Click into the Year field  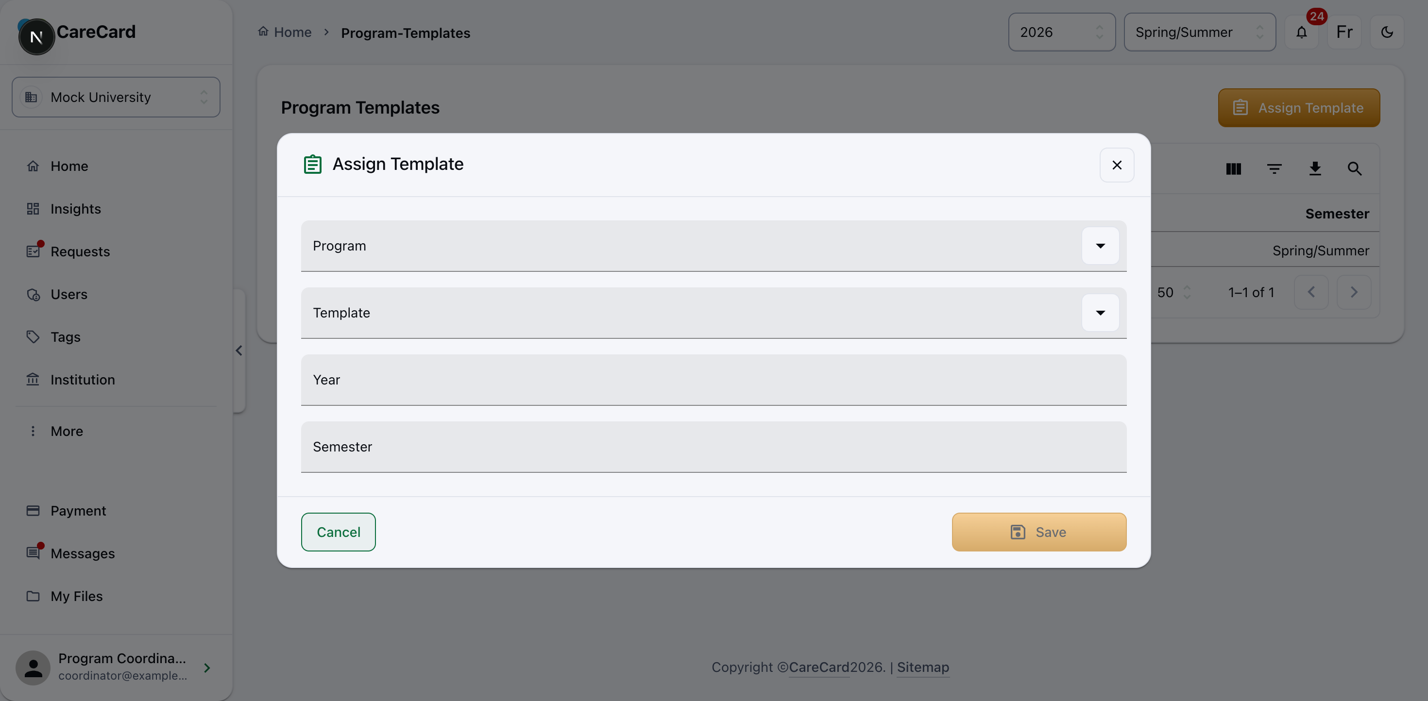(x=714, y=380)
